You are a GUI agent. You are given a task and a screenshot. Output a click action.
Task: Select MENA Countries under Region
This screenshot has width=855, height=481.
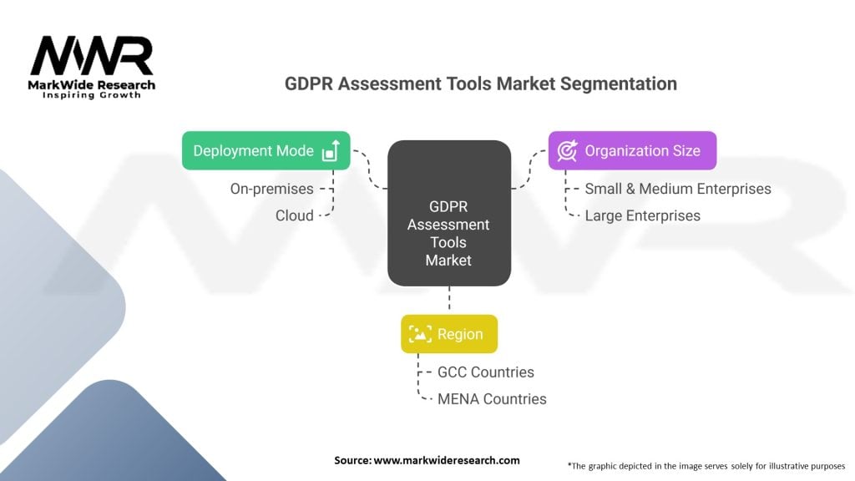(x=492, y=398)
